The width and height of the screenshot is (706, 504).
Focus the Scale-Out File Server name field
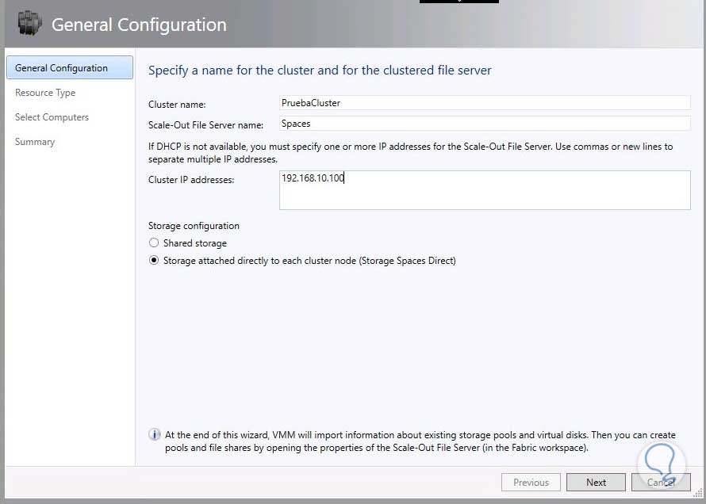click(485, 124)
